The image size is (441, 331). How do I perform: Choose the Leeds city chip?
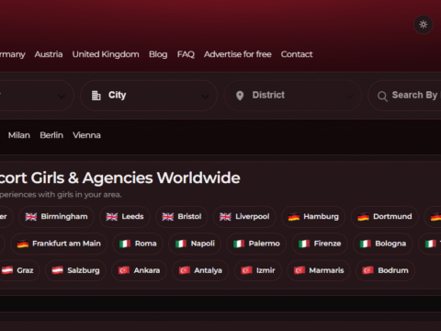pyautogui.click(x=125, y=217)
